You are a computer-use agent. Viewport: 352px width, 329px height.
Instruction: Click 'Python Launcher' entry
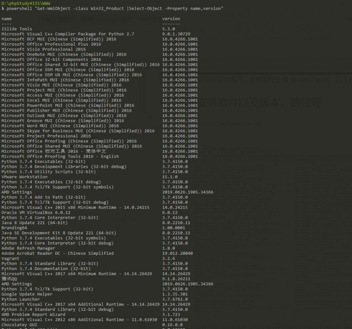coord(21,299)
